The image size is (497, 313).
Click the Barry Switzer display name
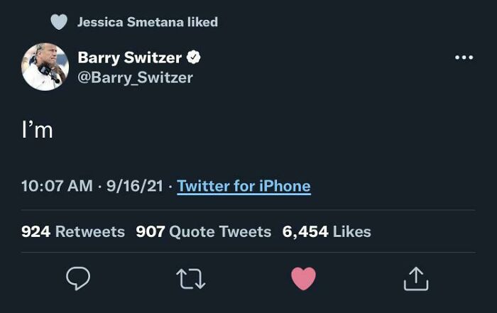coord(130,58)
